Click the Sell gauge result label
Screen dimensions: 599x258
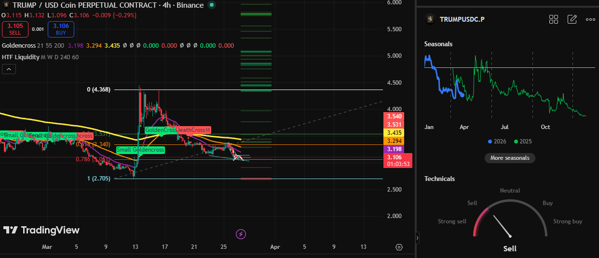(510, 248)
